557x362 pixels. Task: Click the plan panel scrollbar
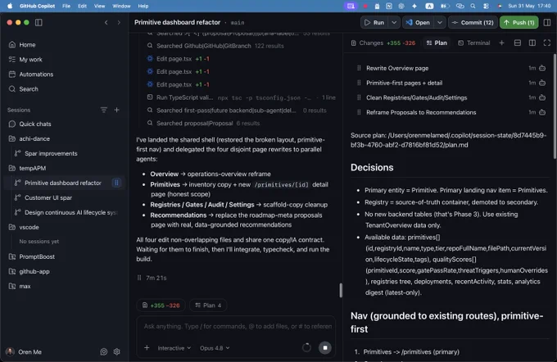555,106
